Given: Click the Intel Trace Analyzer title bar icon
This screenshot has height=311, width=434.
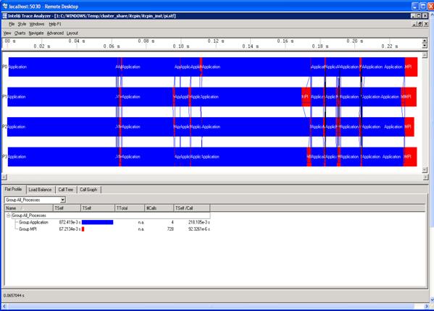Looking at the screenshot, I should click(4, 16).
